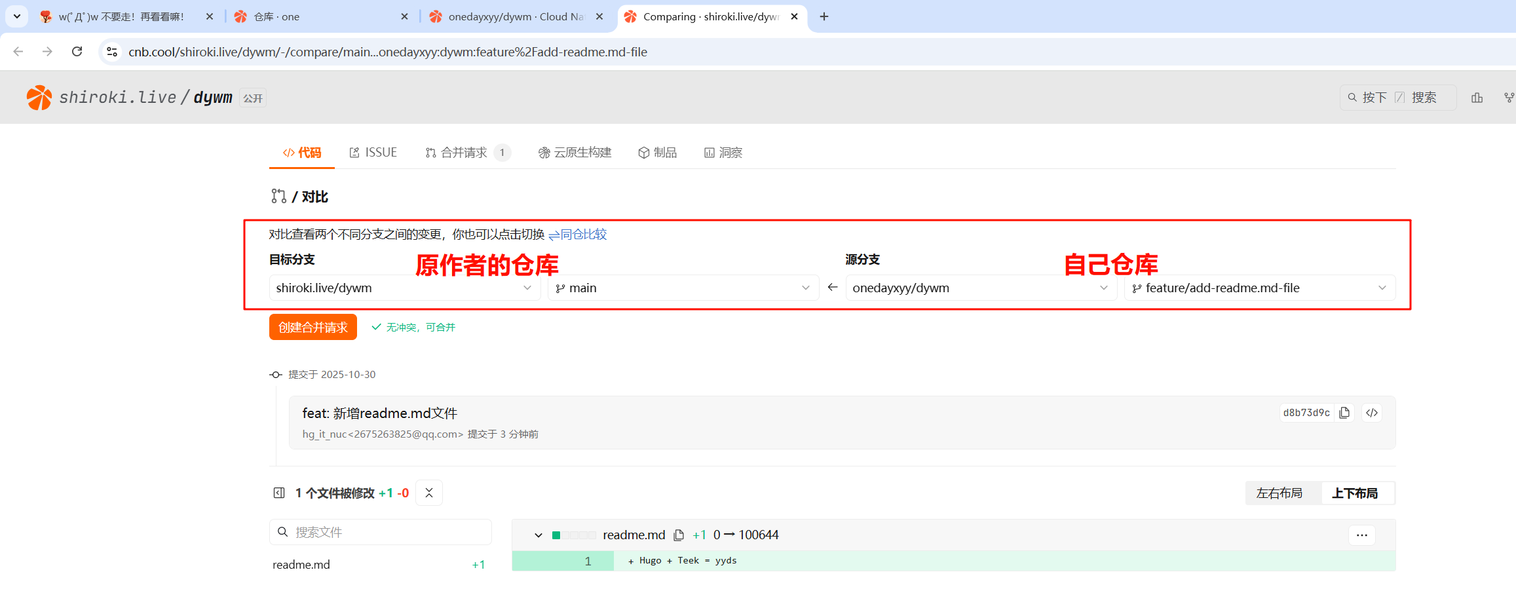Switch to the 合并请求 tab
Image resolution: width=1516 pixels, height=608 pixels.
(x=464, y=153)
